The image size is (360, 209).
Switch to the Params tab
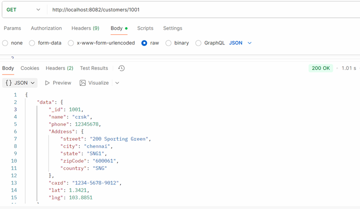click(12, 28)
